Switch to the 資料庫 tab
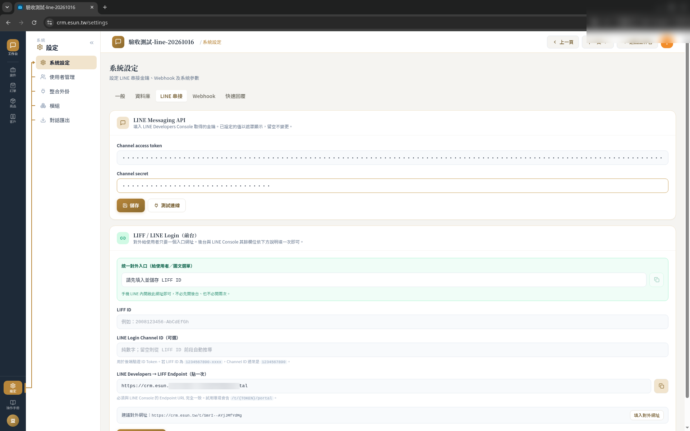This screenshot has width=690, height=431. [x=143, y=96]
